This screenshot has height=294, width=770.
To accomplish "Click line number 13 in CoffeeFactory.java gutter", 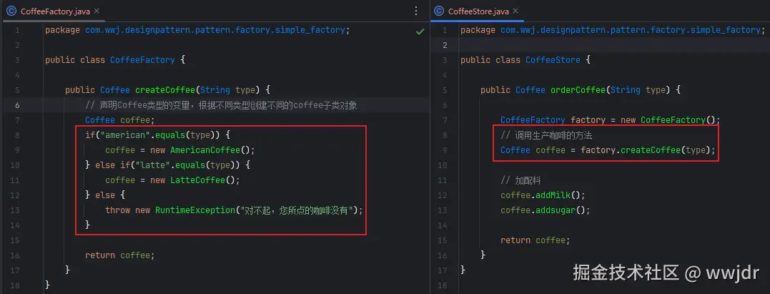I will (x=15, y=210).
